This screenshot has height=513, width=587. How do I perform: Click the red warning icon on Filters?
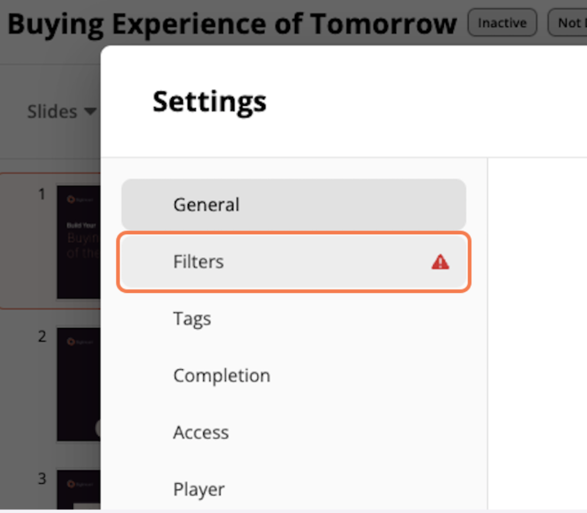(440, 262)
